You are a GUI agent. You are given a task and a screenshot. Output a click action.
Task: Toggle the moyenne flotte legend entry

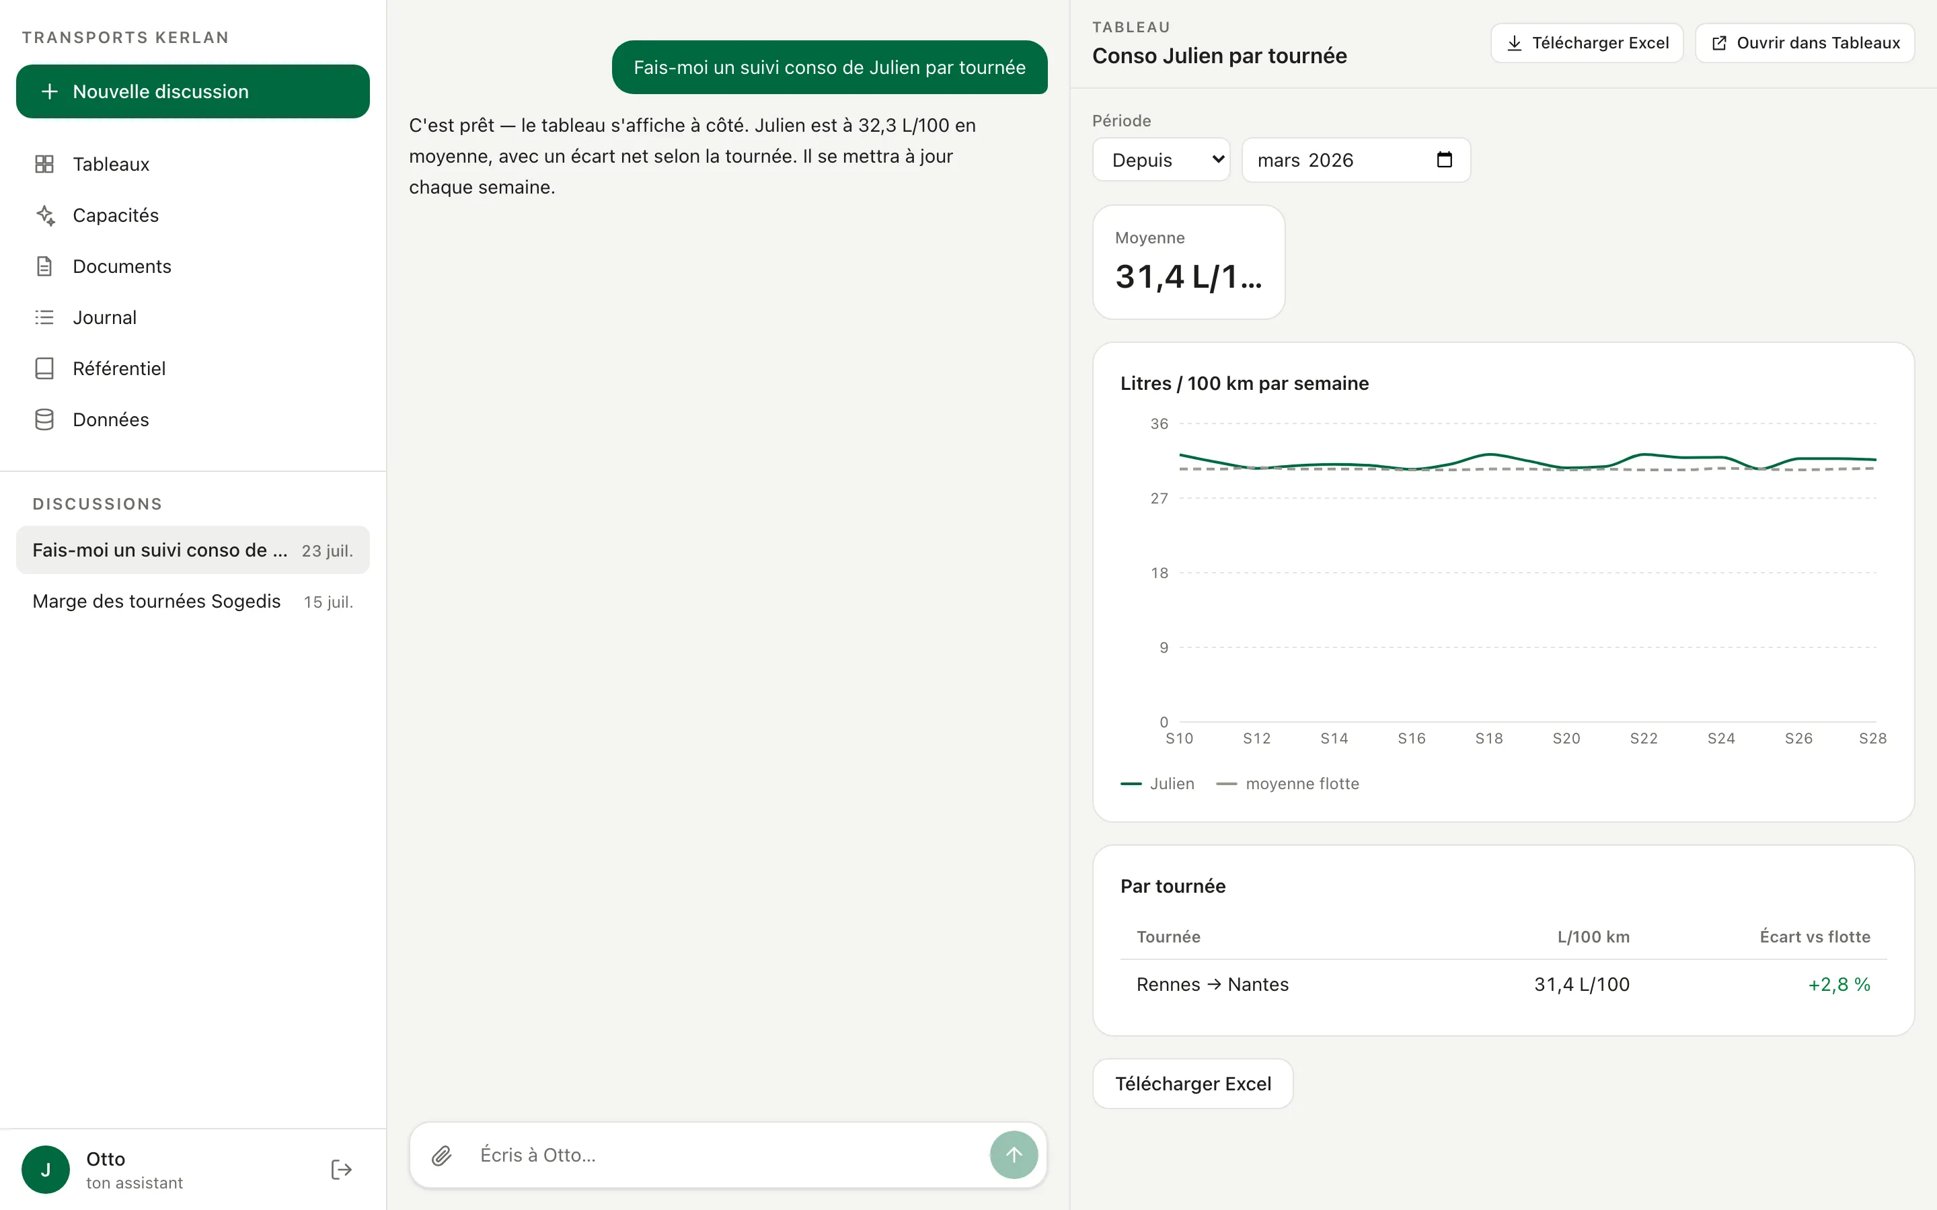(1288, 783)
